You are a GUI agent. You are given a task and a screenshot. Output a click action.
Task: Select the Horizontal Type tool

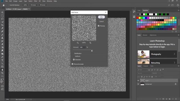coord(2,60)
